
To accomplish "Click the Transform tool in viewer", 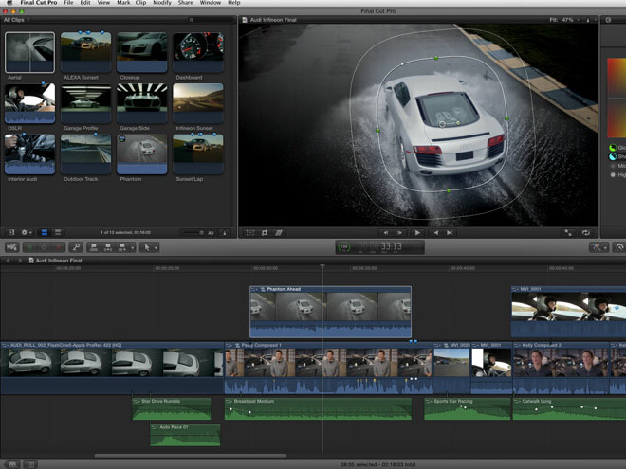I will (x=250, y=232).
